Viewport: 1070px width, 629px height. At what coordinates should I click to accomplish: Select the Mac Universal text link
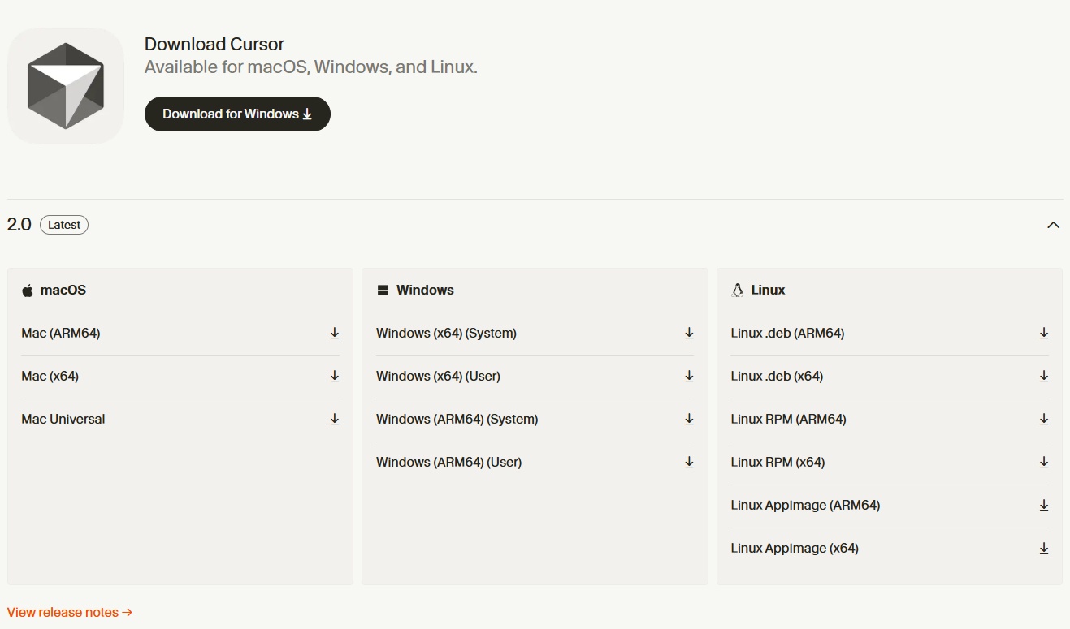point(63,419)
